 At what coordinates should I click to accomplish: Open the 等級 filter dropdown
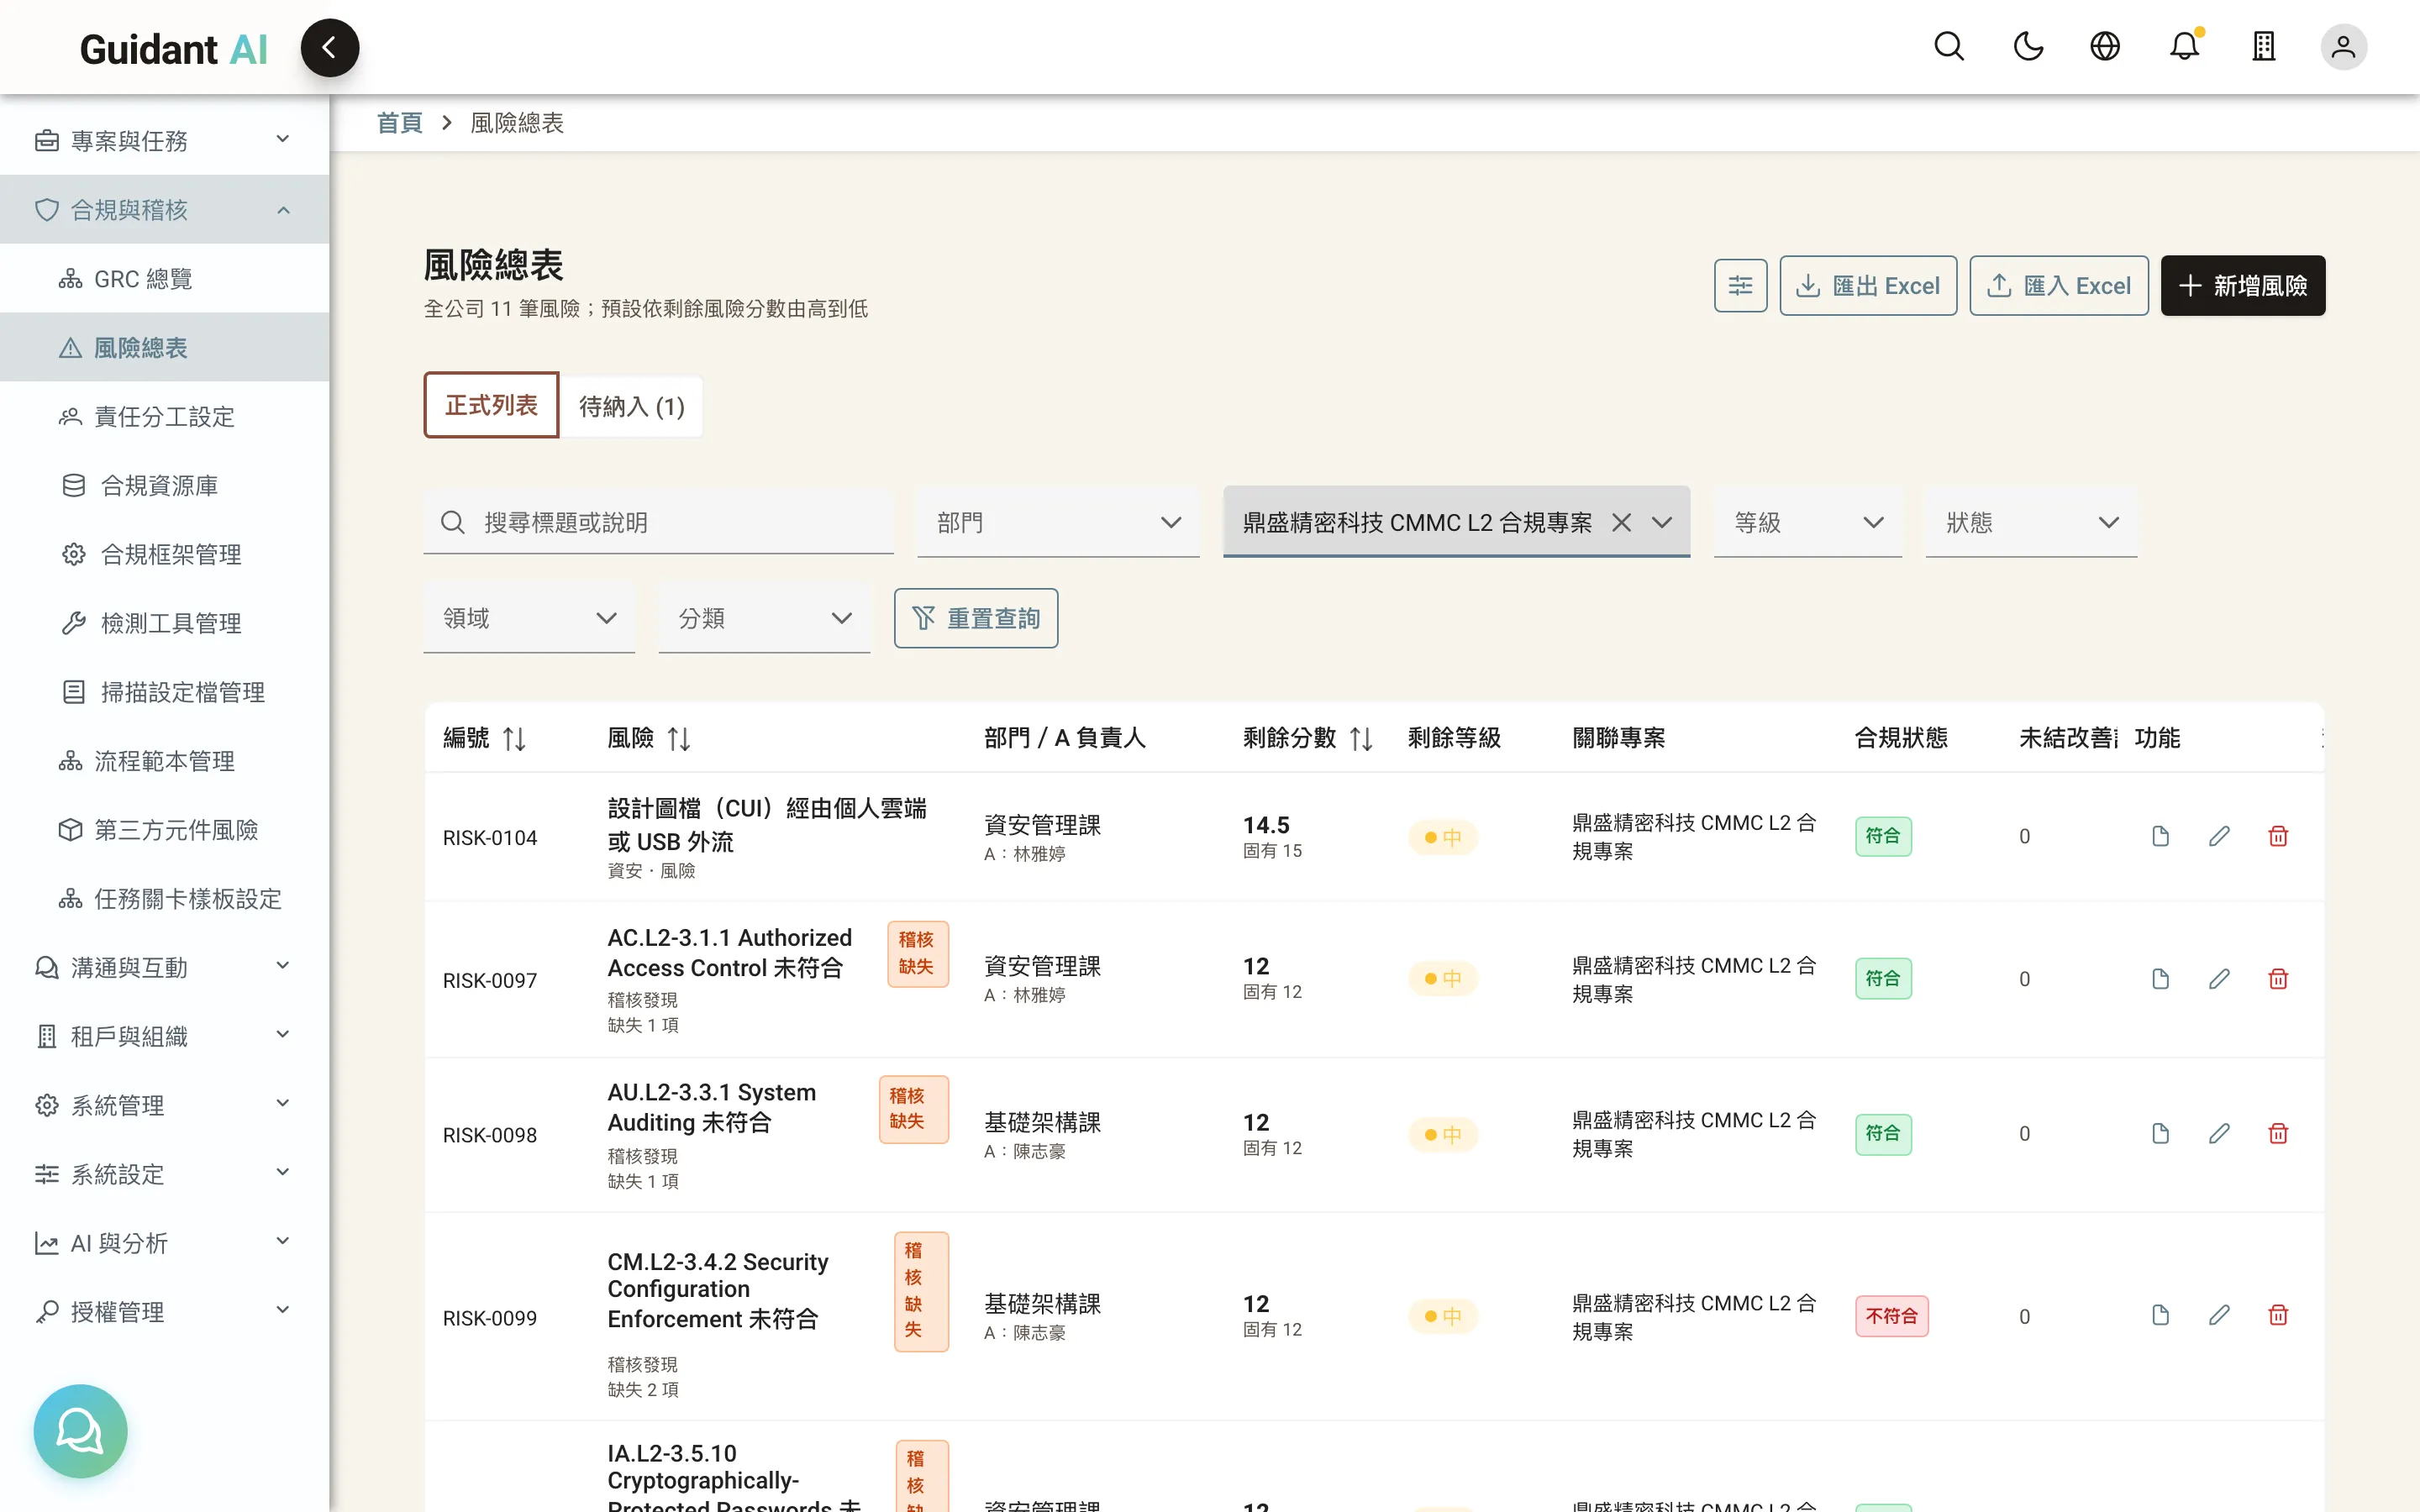[x=1807, y=522]
